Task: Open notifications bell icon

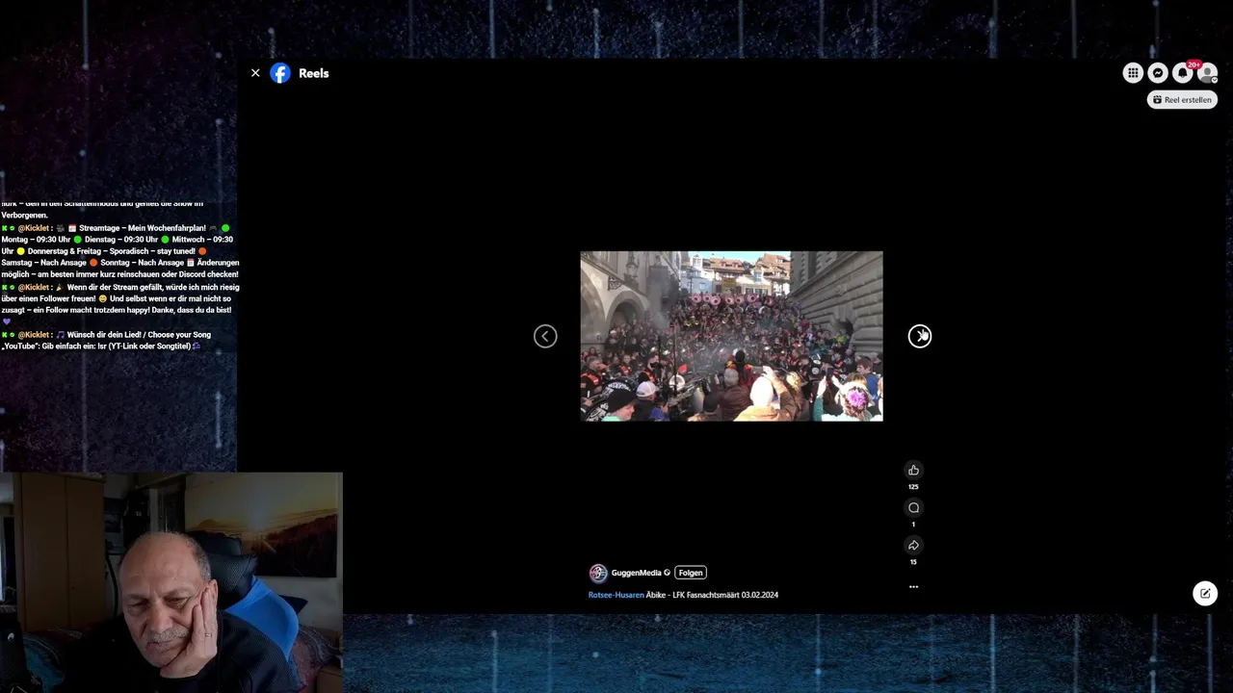Action: click(1183, 73)
